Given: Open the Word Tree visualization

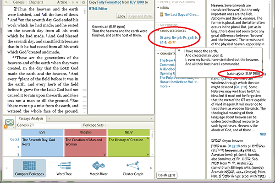Looking at the screenshot, I should pyautogui.click(x=64, y=168).
